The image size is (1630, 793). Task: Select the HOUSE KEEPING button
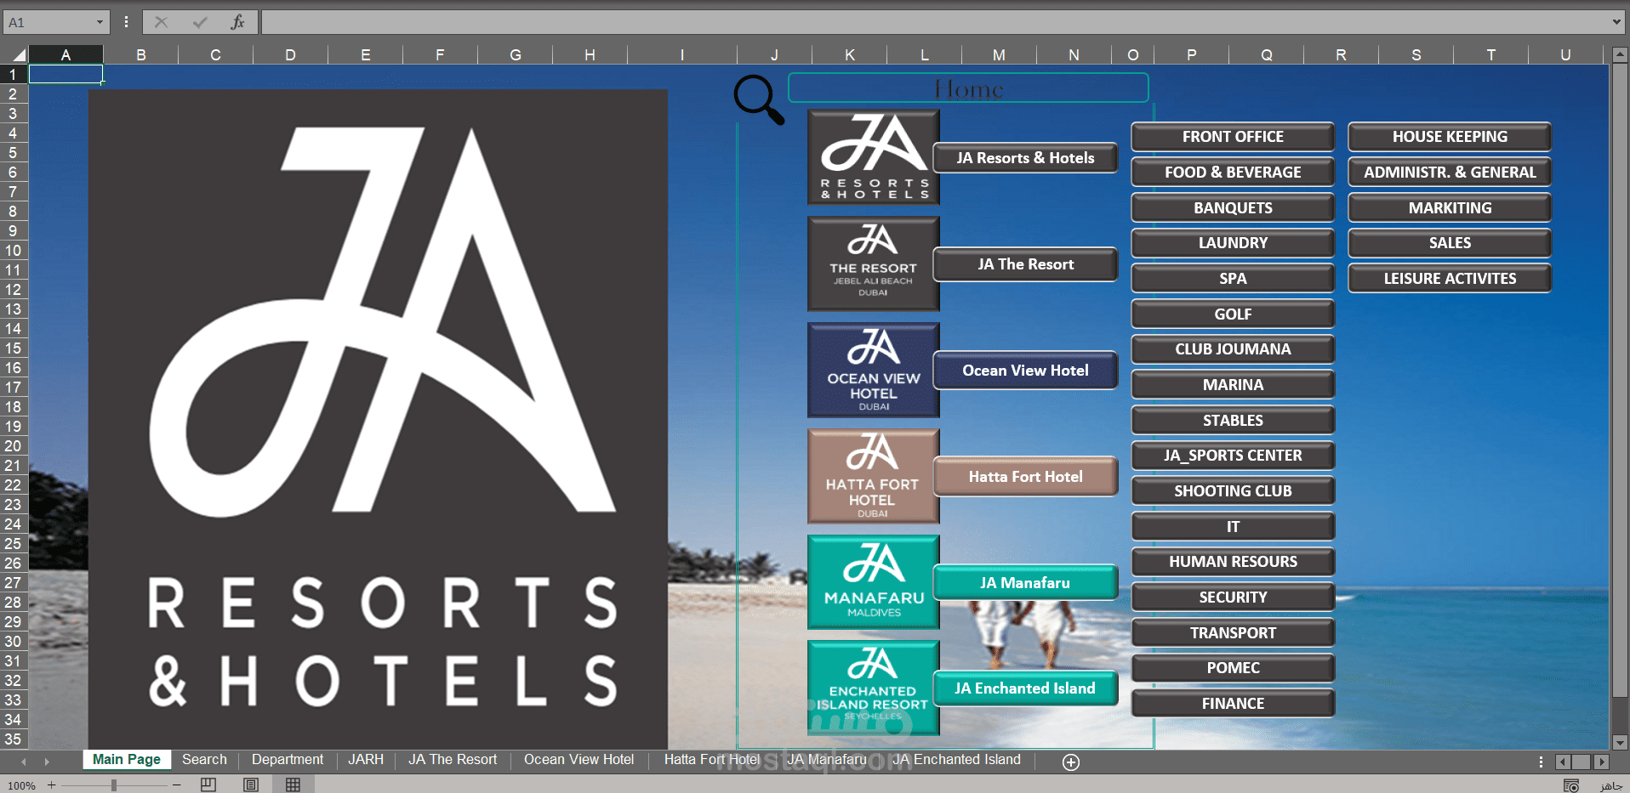[x=1450, y=137]
